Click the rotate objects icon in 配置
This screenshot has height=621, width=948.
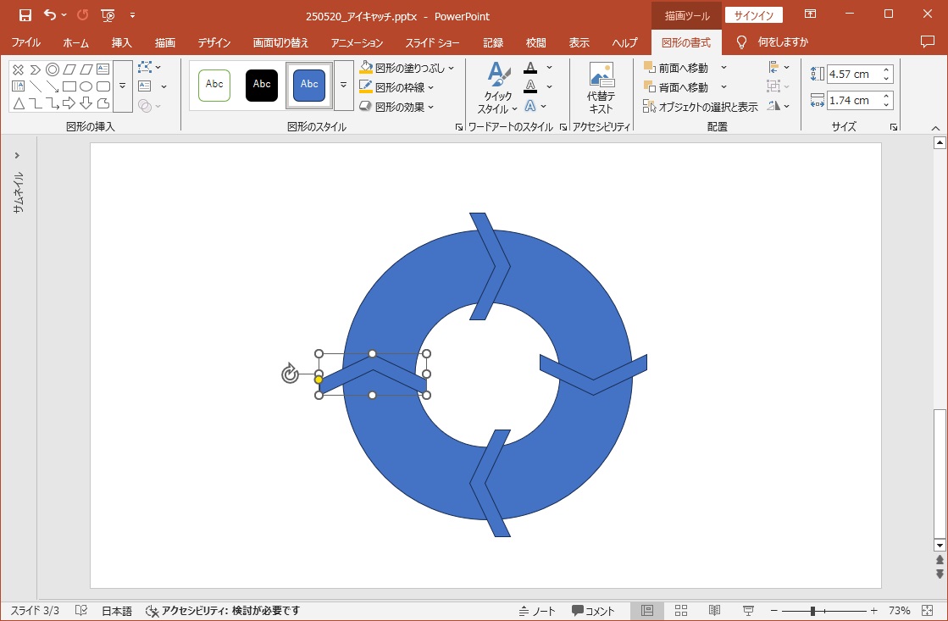tap(773, 106)
